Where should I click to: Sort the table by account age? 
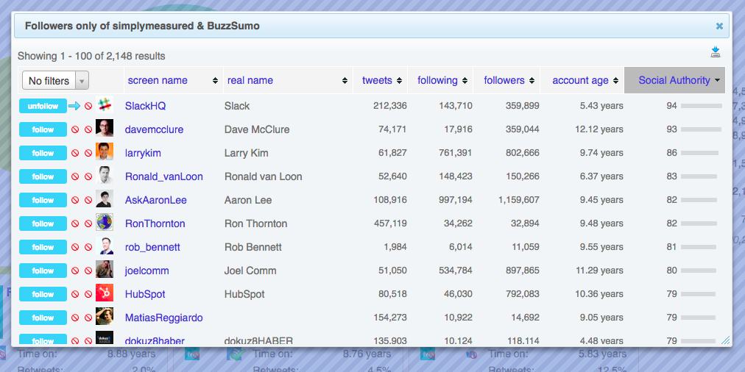[x=582, y=80]
